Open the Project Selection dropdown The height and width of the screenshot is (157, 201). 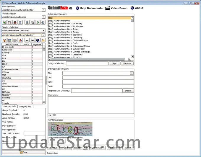point(43,17)
